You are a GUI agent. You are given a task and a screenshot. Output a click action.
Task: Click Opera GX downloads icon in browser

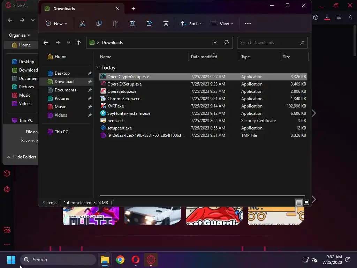pyautogui.click(x=327, y=17)
